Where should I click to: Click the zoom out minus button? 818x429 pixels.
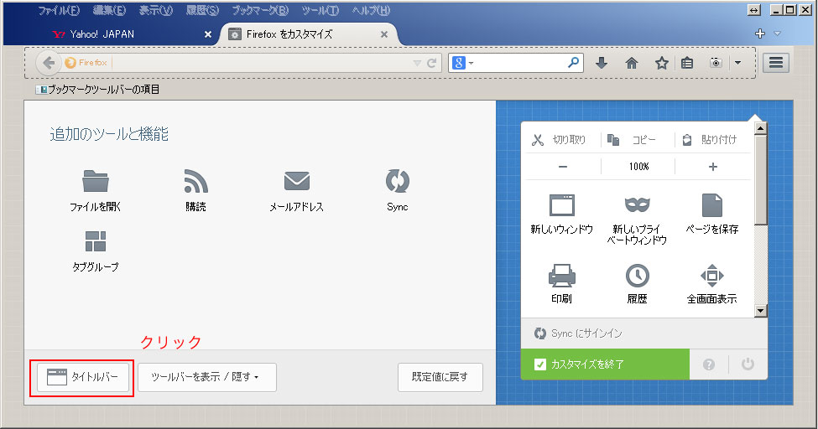point(563,167)
